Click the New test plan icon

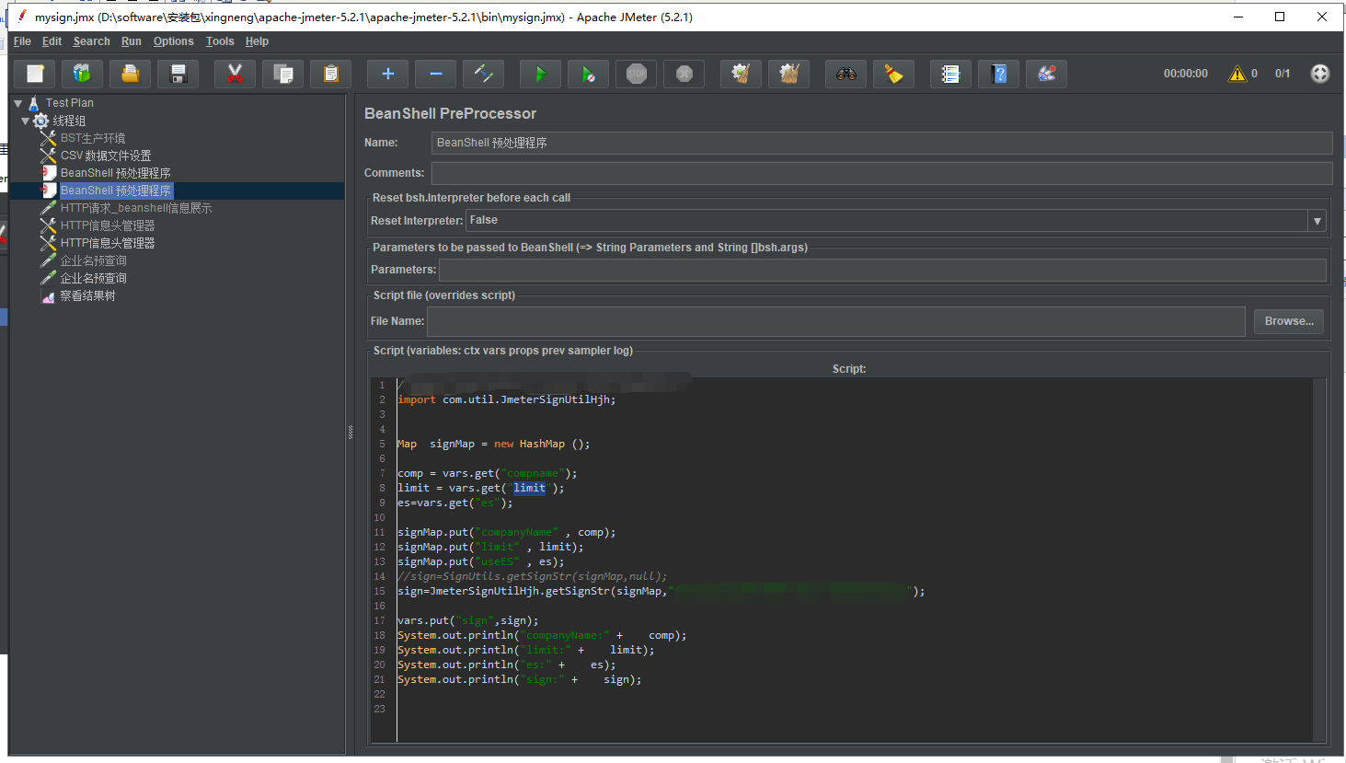point(35,74)
